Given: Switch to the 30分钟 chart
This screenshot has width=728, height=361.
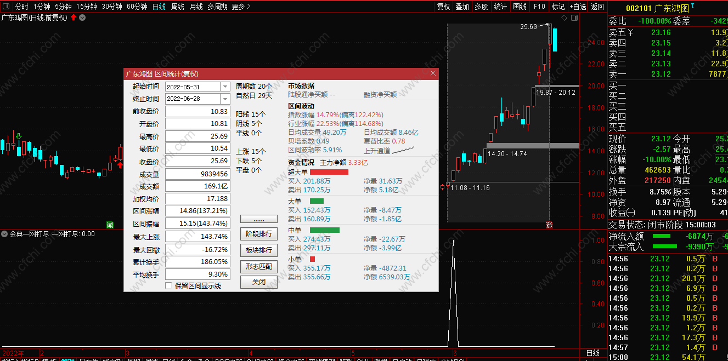Looking at the screenshot, I should coord(112,7).
